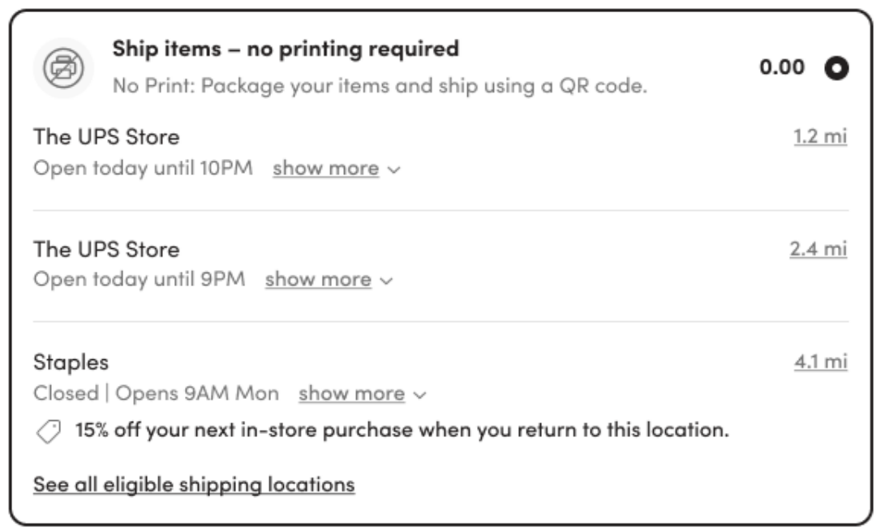885x532 pixels.
Task: Click the No Print QR code description
Action: pos(380,85)
